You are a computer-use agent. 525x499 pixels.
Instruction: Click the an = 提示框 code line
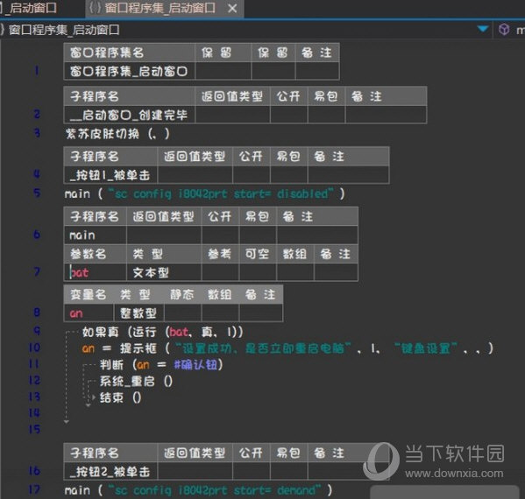tap(287, 348)
